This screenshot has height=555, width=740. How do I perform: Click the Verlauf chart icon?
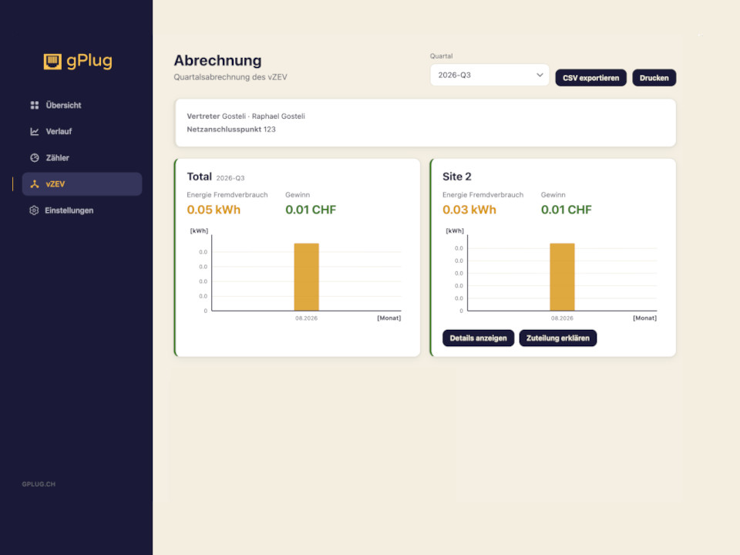pos(35,132)
